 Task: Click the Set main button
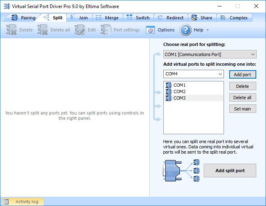tap(243, 109)
